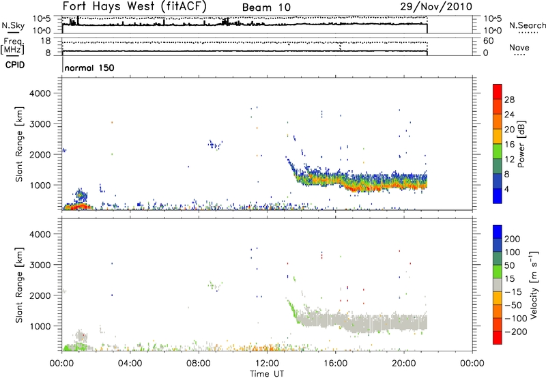Click the 'Velocity [m s-1]' color bar label
This screenshot has height=378, width=546.
pyautogui.click(x=534, y=285)
